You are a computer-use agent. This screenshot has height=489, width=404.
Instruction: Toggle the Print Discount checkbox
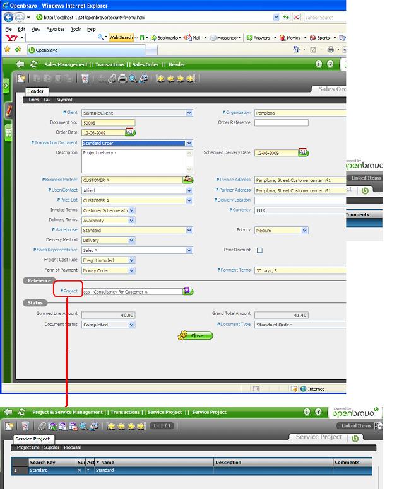pos(259,250)
